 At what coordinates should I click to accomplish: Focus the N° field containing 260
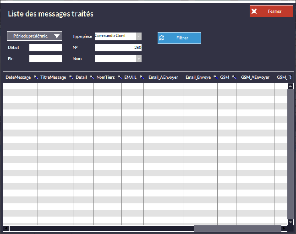tap(118, 48)
